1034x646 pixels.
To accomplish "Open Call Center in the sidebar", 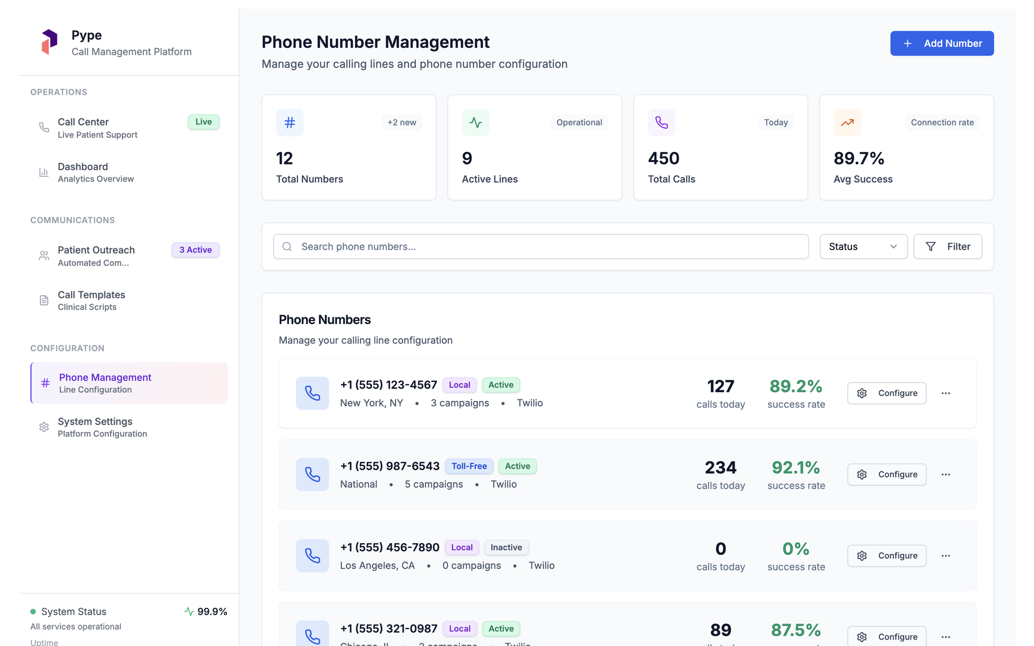I will coord(129,128).
